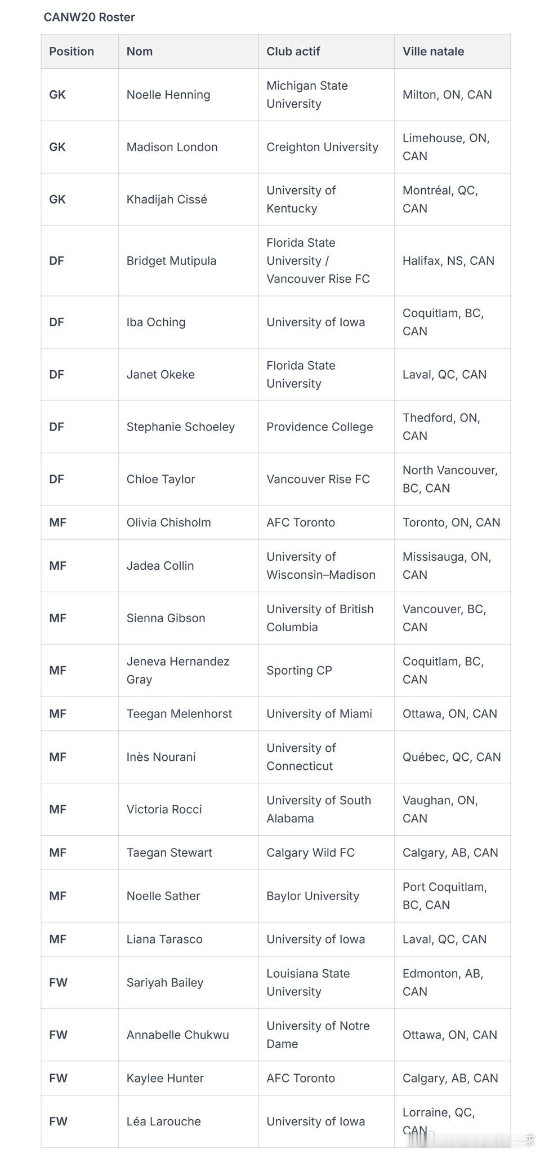Click the Nom column header
This screenshot has height=1153, width=540.
pos(188,51)
